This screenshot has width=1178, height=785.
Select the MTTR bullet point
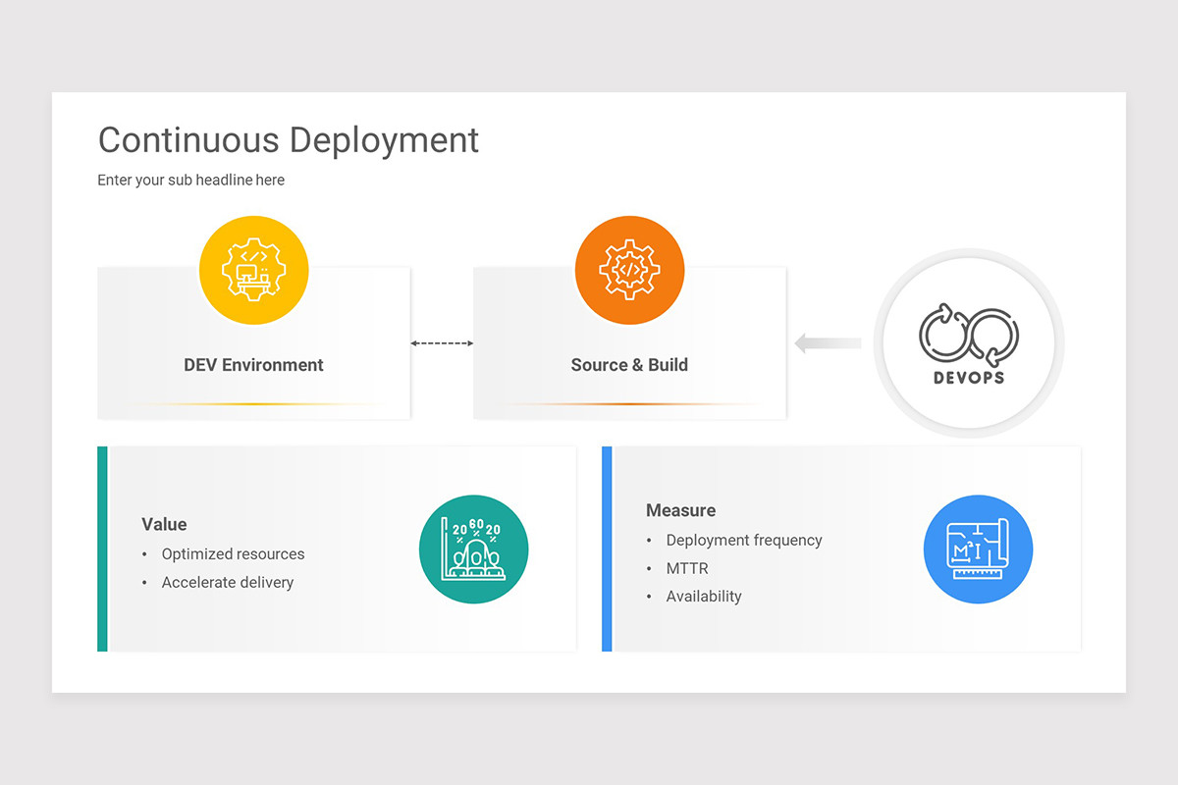point(687,568)
